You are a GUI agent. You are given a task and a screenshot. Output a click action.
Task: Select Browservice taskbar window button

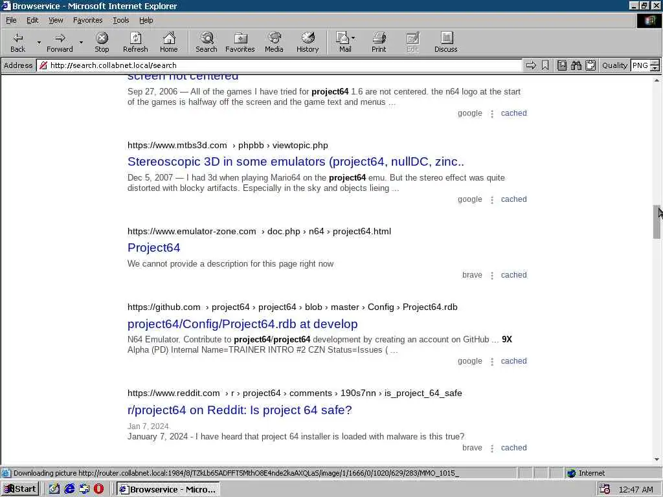click(x=168, y=489)
